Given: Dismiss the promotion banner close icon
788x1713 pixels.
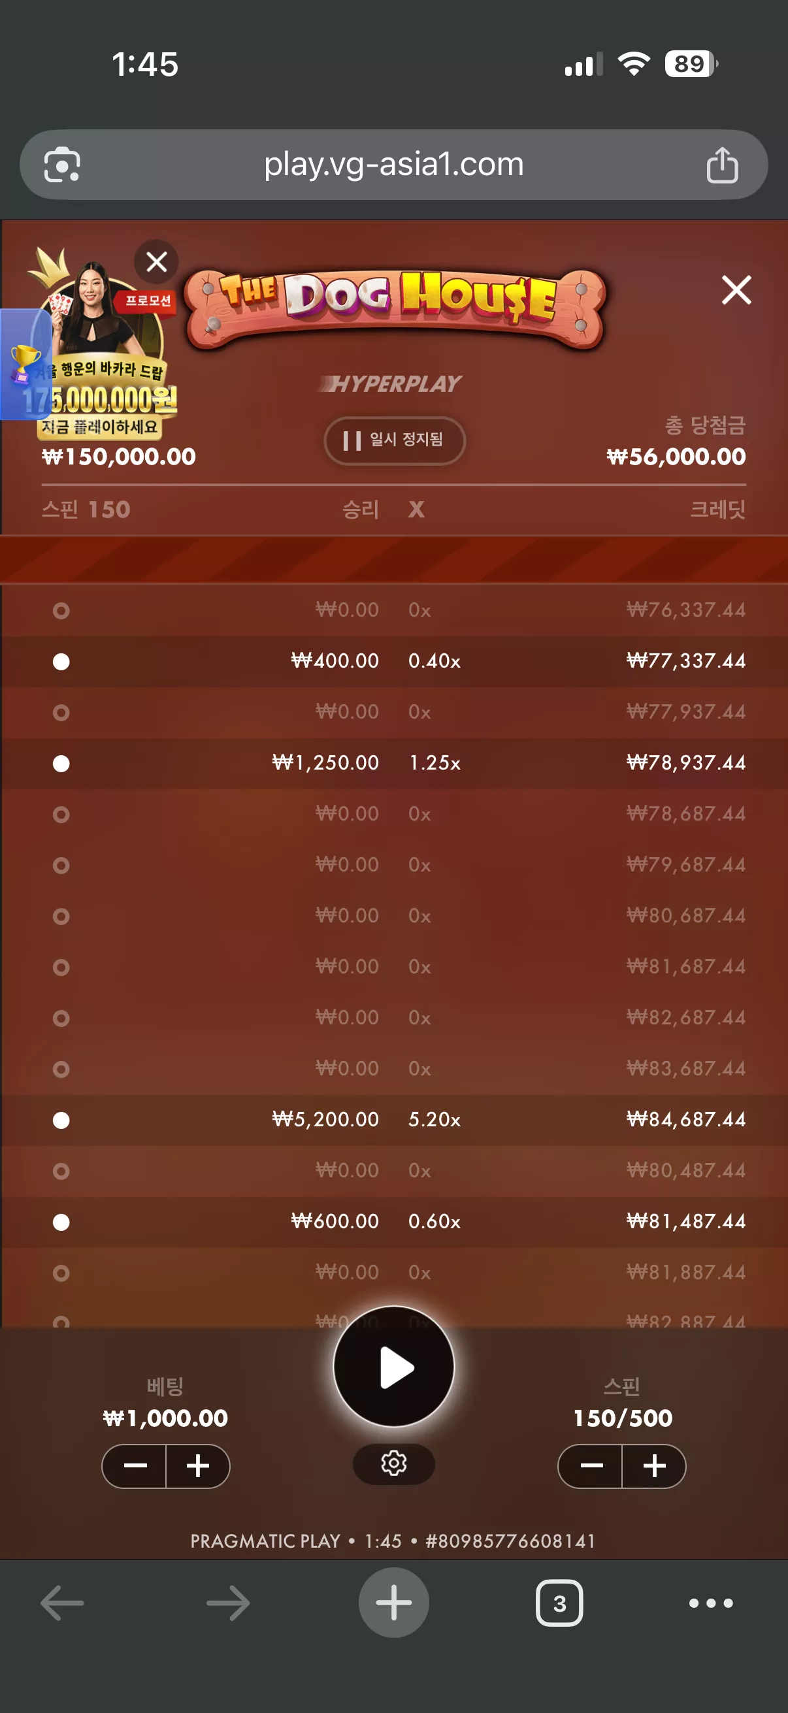Looking at the screenshot, I should click(156, 262).
